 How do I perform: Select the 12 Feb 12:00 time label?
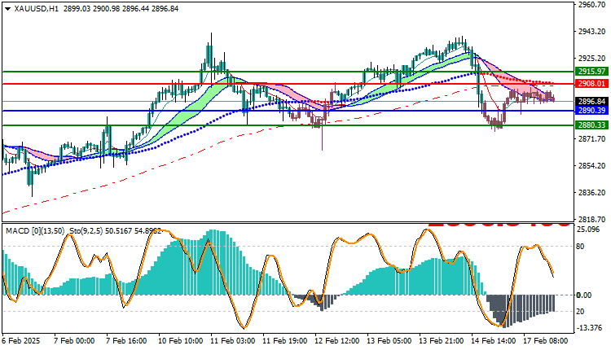coord(337,341)
